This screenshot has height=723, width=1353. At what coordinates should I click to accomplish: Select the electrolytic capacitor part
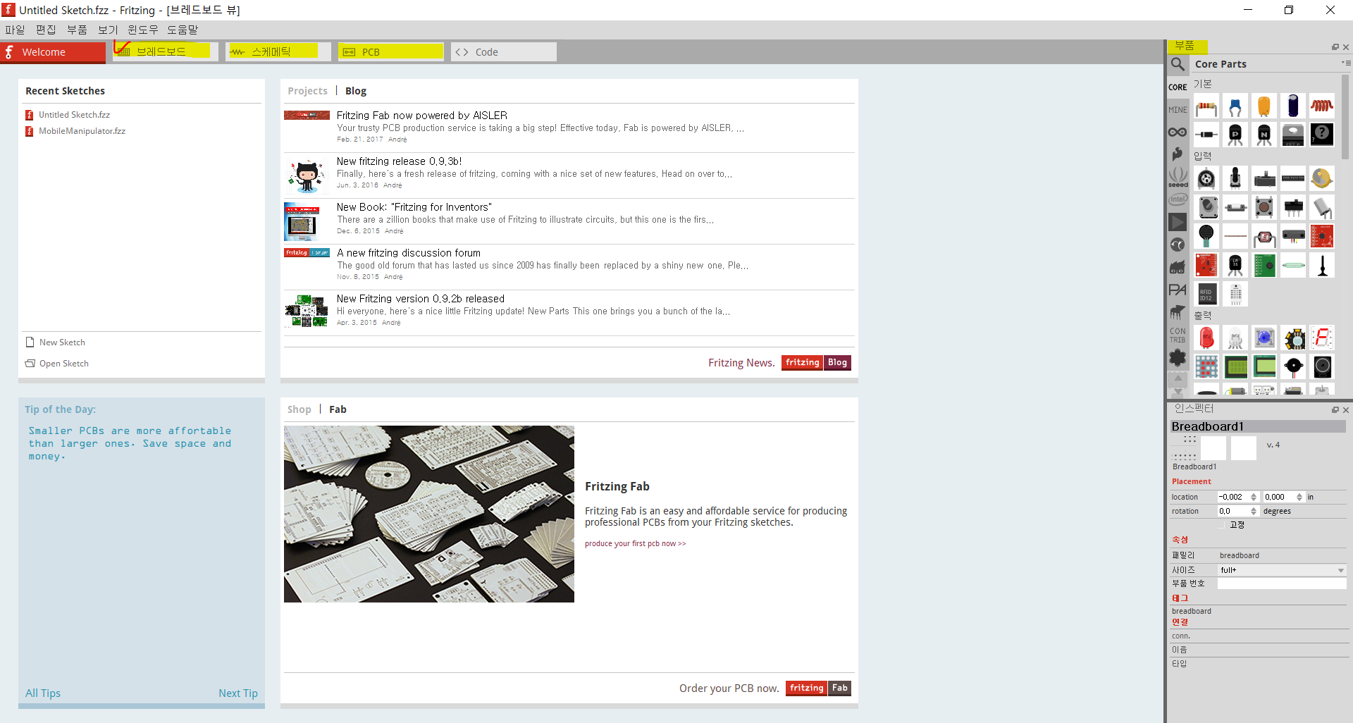click(1293, 107)
